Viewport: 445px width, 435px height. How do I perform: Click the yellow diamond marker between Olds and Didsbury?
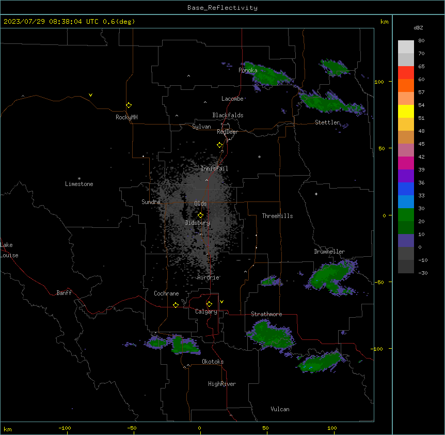[x=200, y=215]
